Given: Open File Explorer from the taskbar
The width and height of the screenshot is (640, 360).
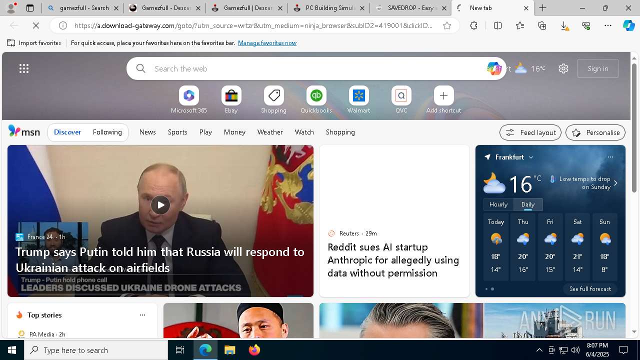Looking at the screenshot, I should tap(229, 350).
